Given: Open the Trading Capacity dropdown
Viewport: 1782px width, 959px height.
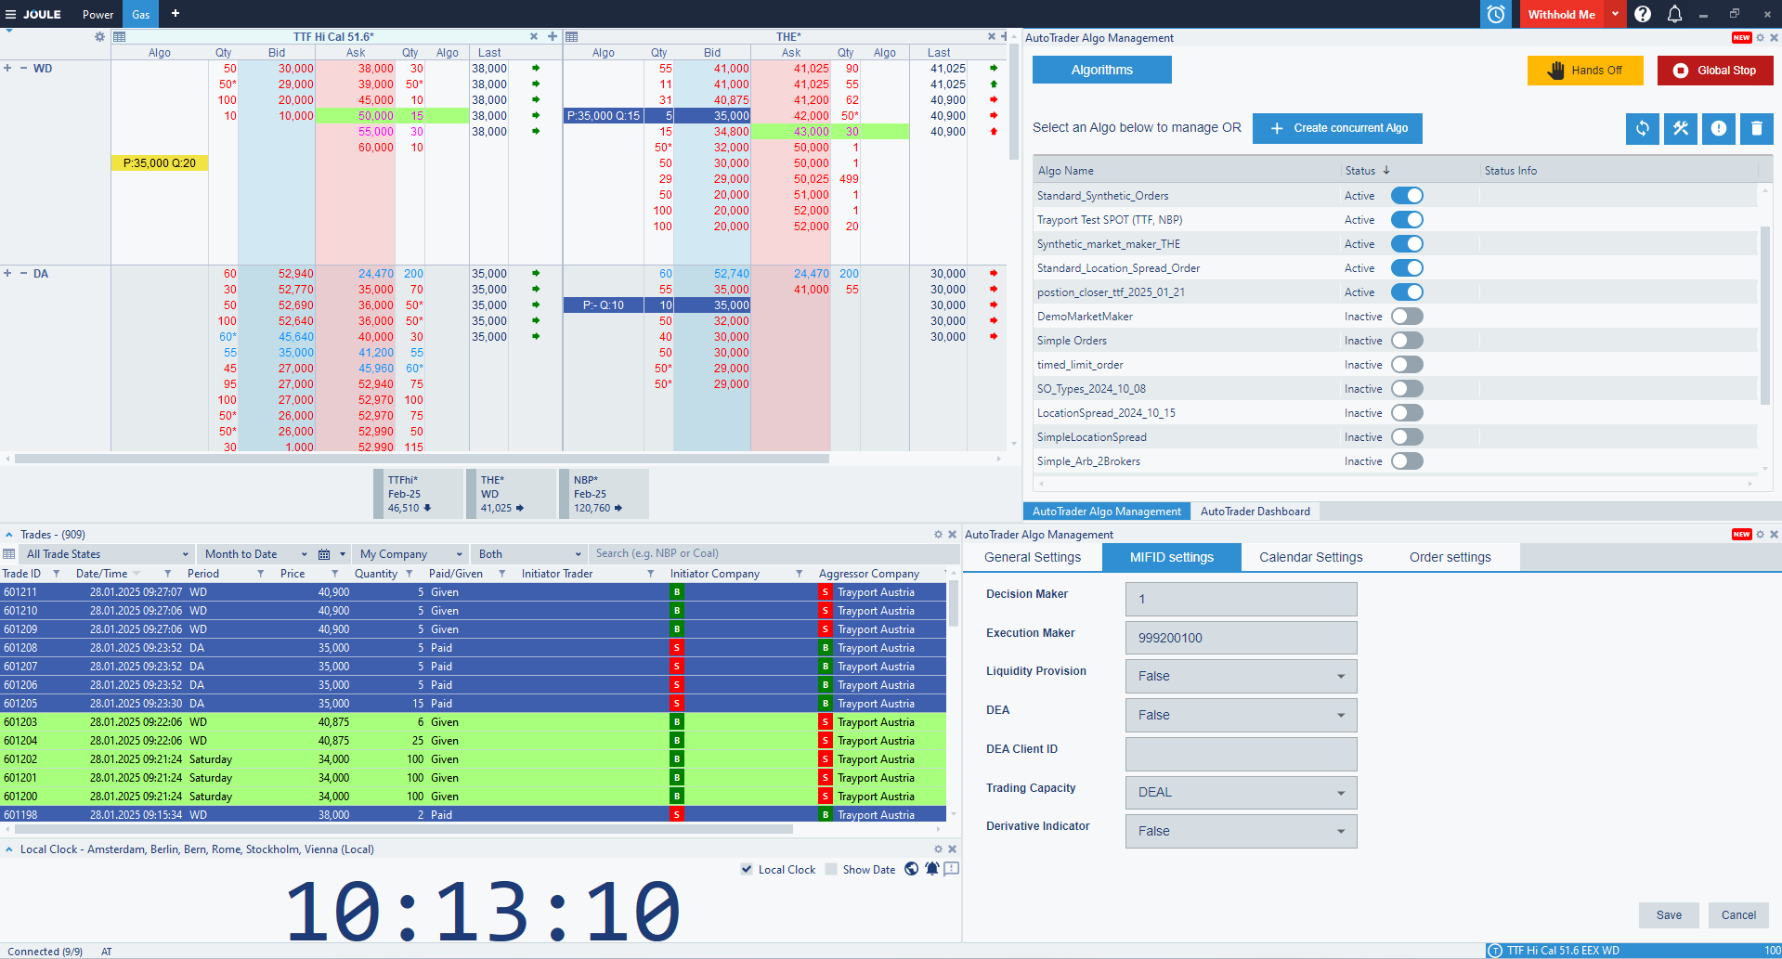Looking at the screenshot, I should tap(1241, 792).
